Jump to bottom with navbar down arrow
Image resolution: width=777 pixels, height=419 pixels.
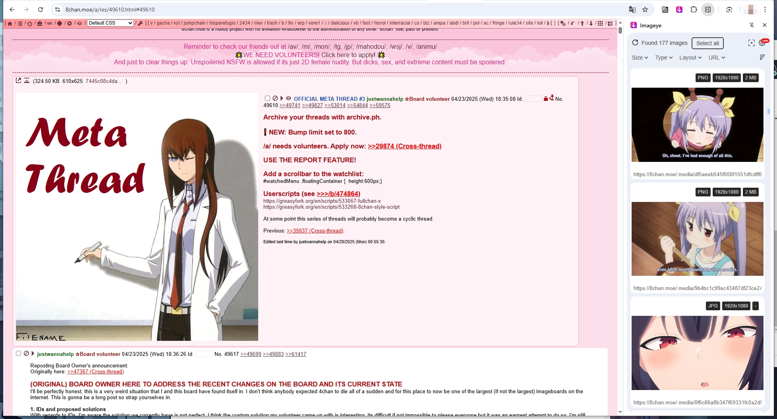click(591, 23)
